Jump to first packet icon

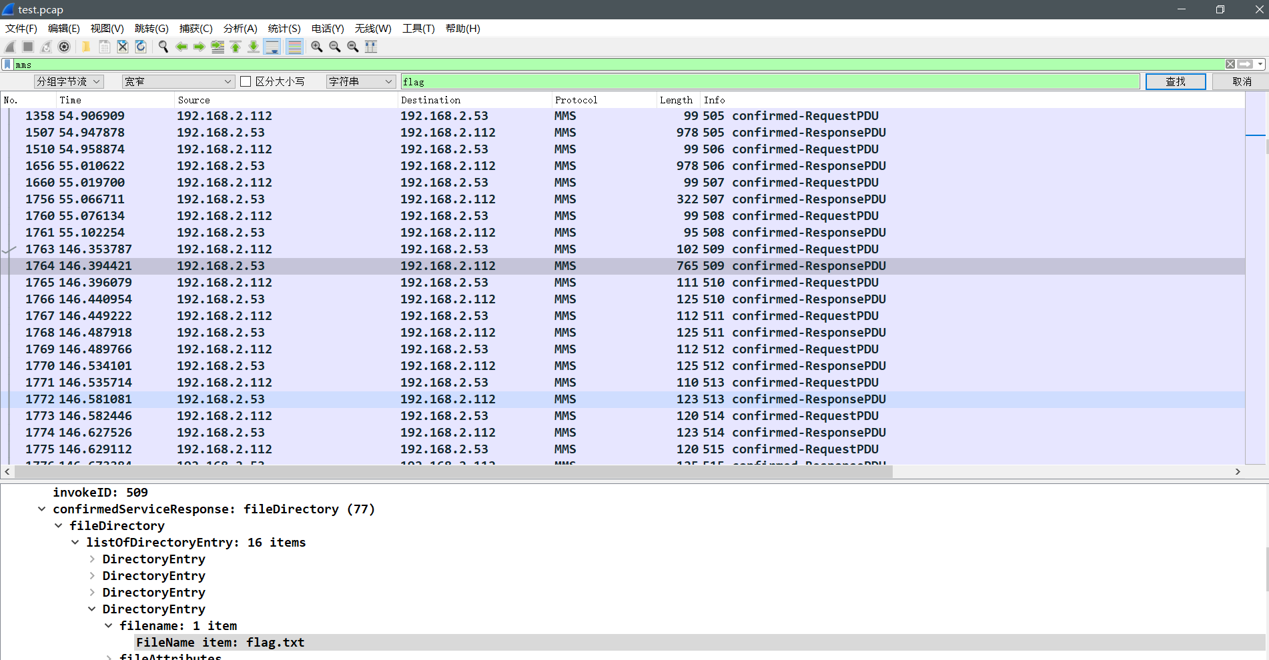click(236, 47)
